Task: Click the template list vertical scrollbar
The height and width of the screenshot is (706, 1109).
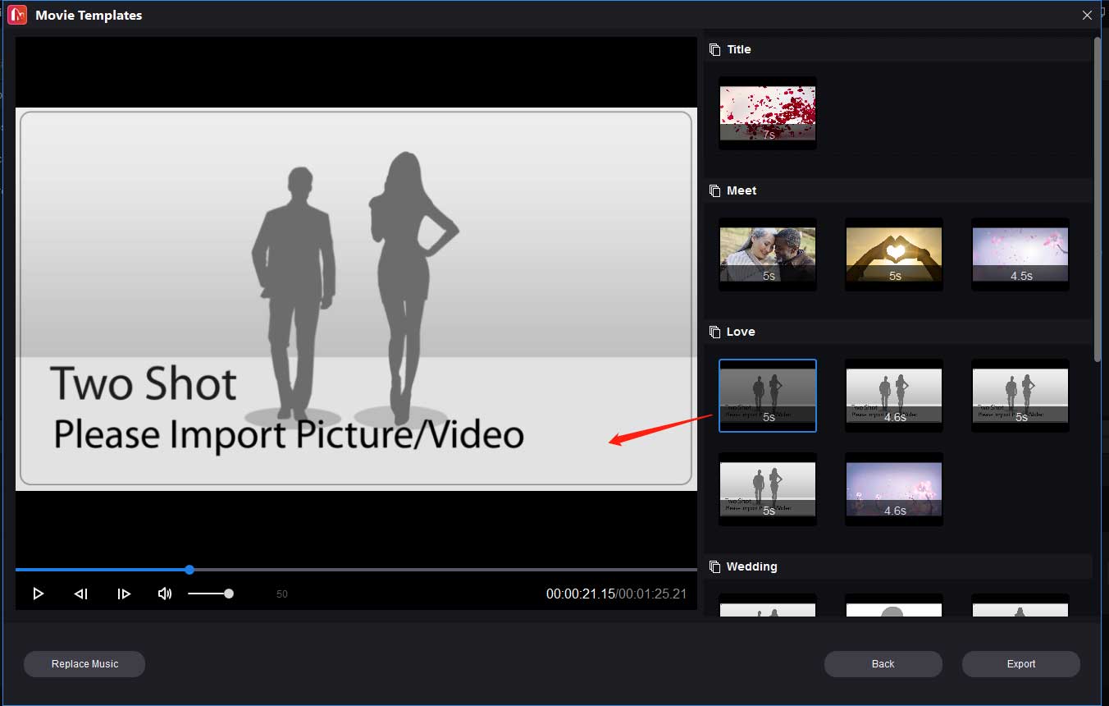Action: click(x=1098, y=198)
